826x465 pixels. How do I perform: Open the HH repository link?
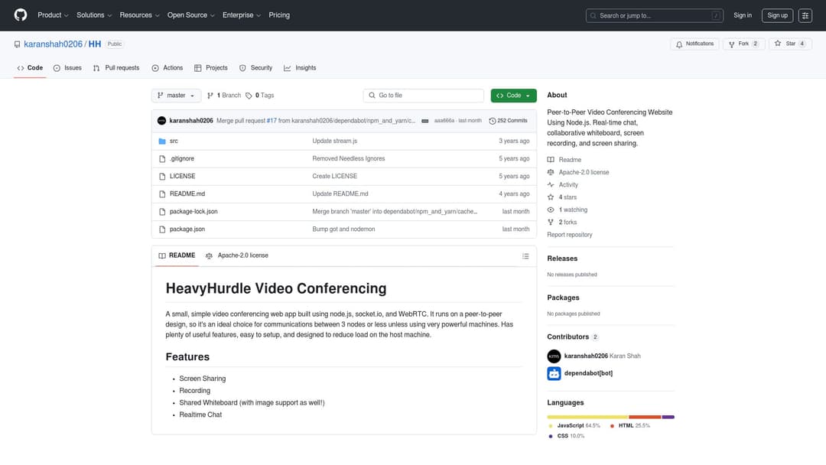pos(95,44)
